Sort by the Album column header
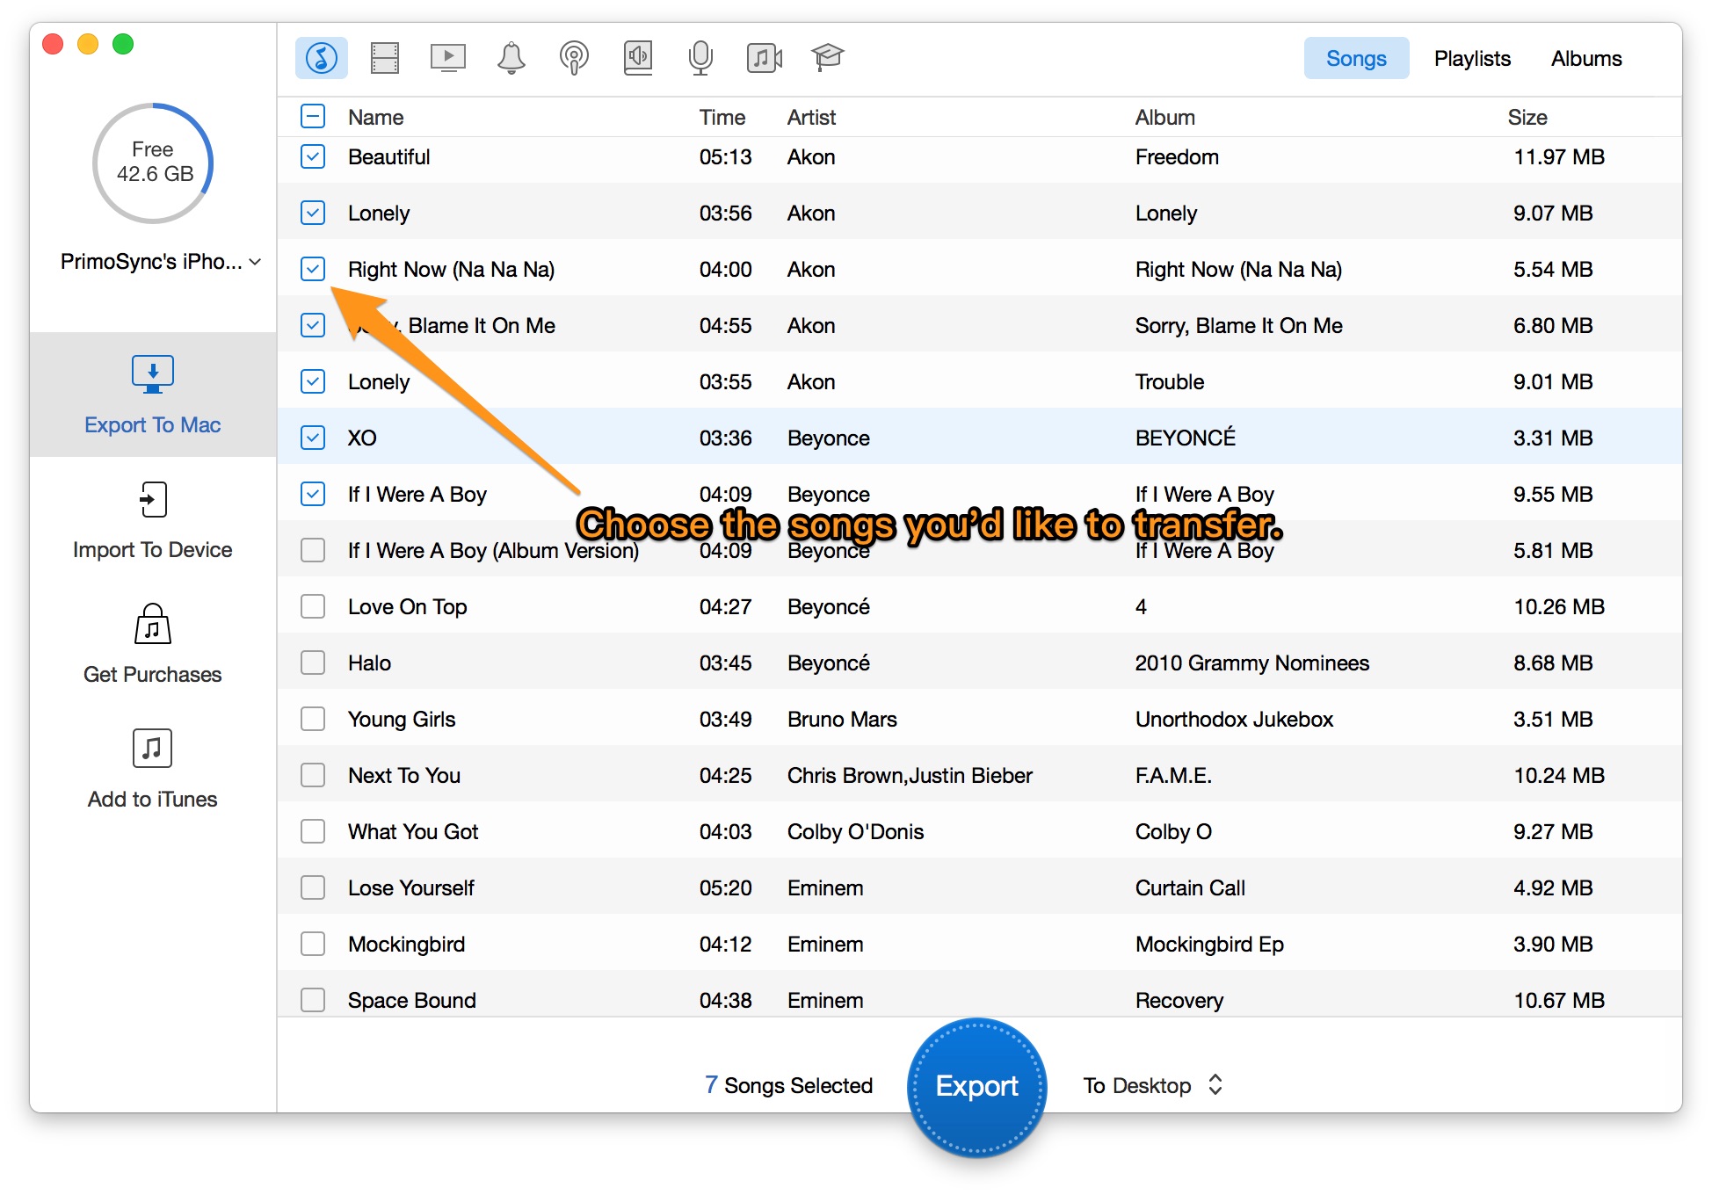 click(x=1165, y=117)
